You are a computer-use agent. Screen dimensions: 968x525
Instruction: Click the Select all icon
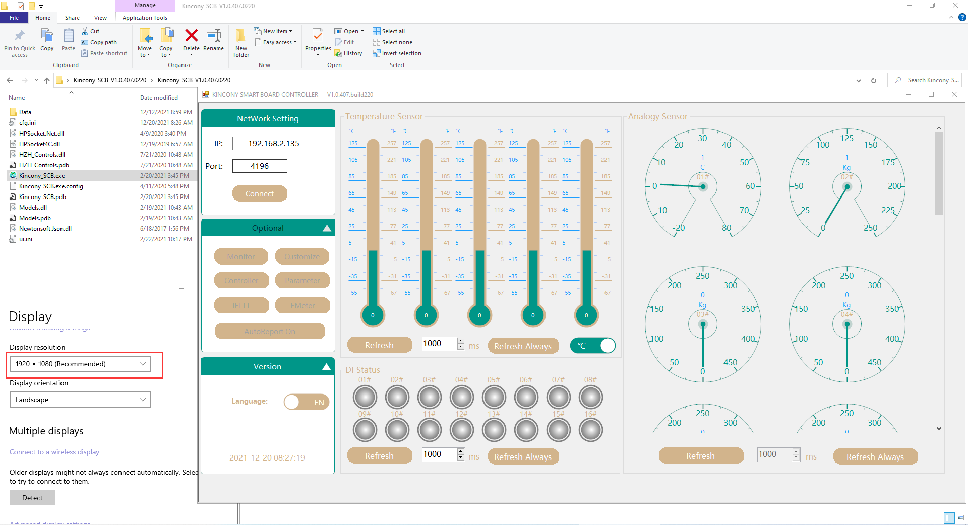click(x=377, y=31)
